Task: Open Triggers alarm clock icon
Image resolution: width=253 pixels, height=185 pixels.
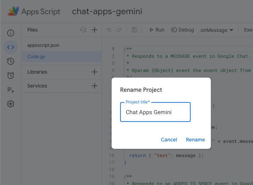Action: click(11, 75)
